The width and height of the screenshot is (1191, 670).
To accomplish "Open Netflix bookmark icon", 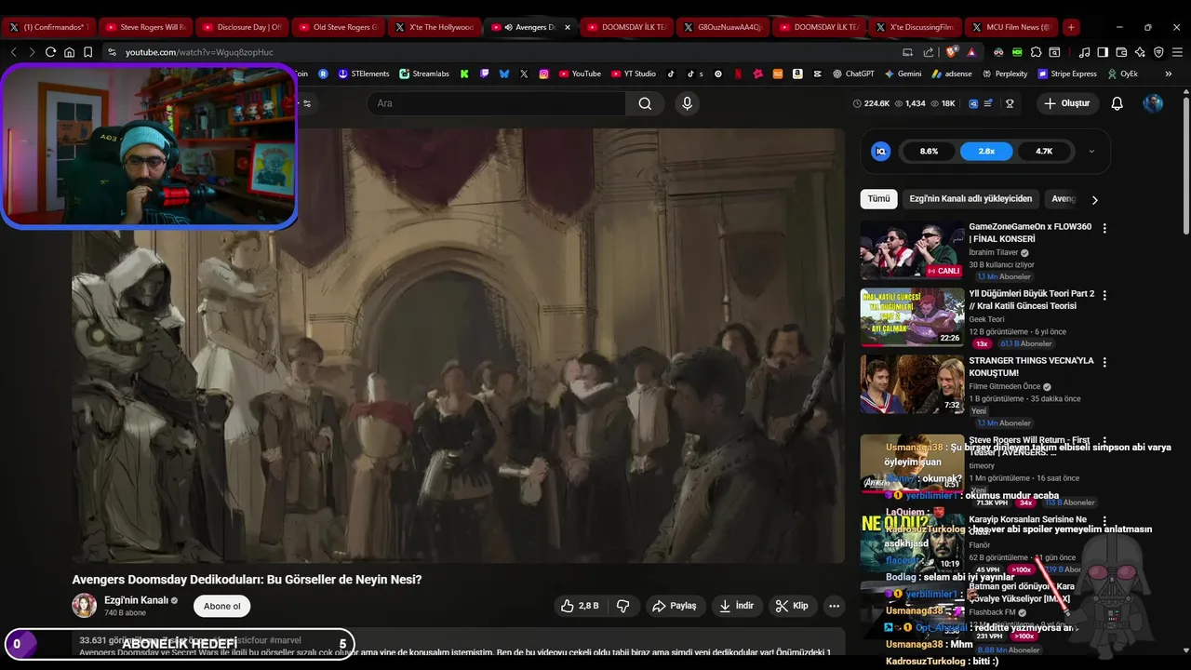I will pyautogui.click(x=738, y=74).
